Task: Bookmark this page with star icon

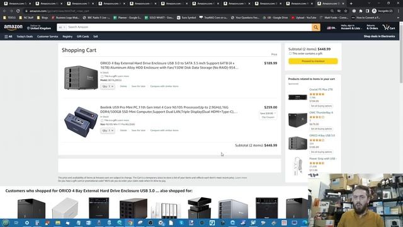Action: (346, 11)
